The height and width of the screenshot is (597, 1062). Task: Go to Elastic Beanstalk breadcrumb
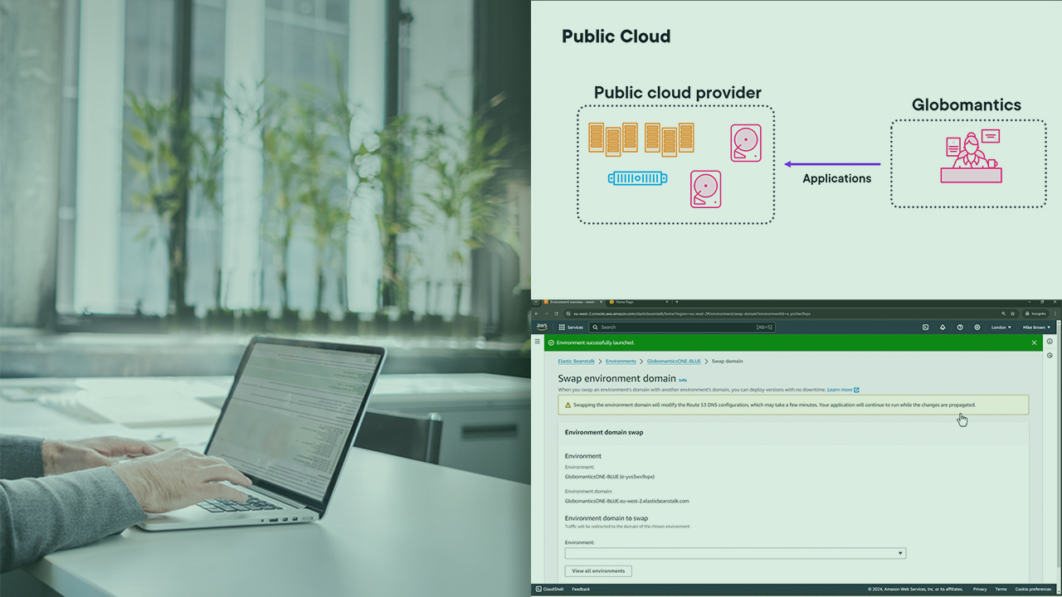tap(576, 362)
